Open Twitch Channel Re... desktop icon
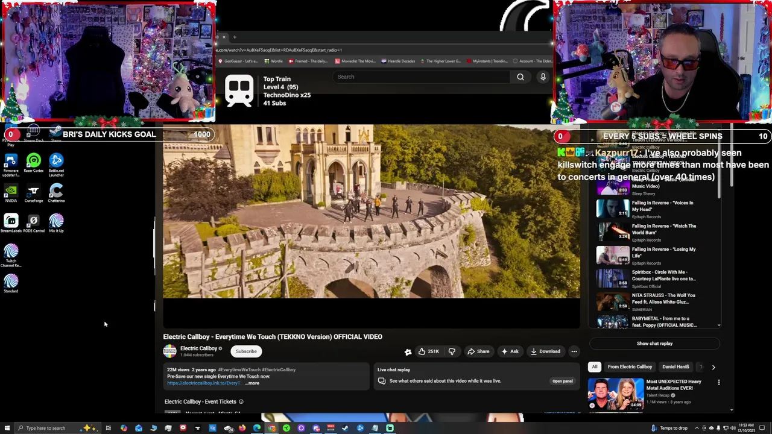772x434 pixels. (x=11, y=256)
